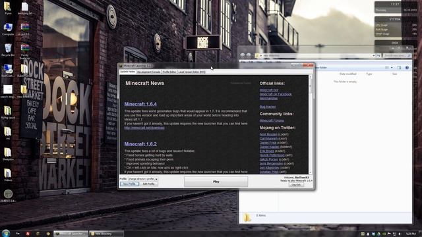Viewport: 422px width, 237px height.
Task: Open the Minecraft Forums community link
Action: coord(272,120)
